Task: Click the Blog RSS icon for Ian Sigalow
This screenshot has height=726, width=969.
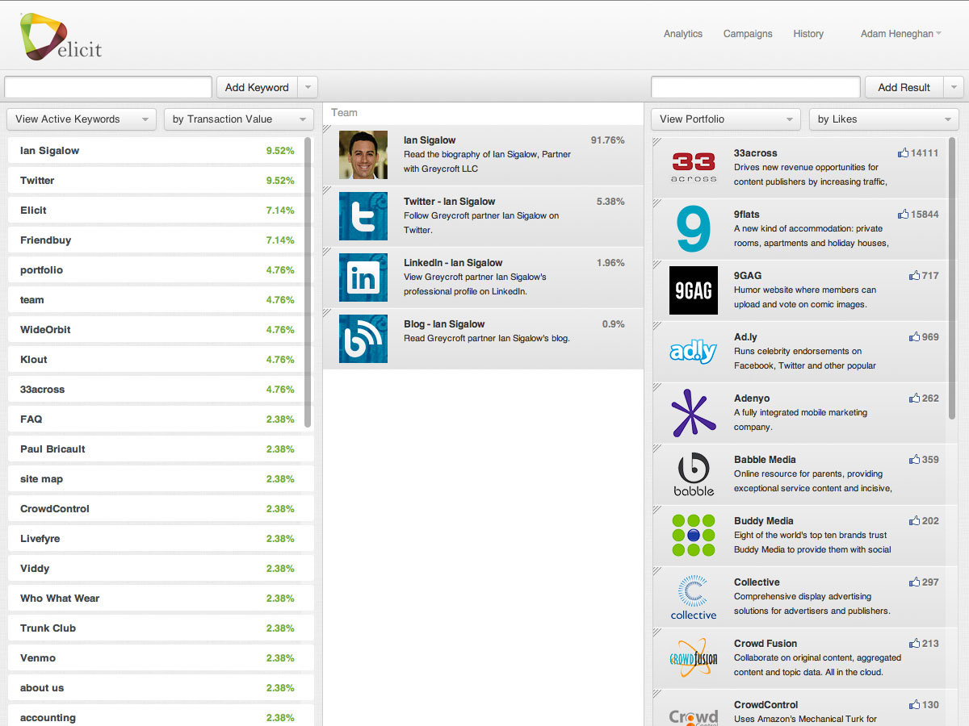Action: point(363,339)
